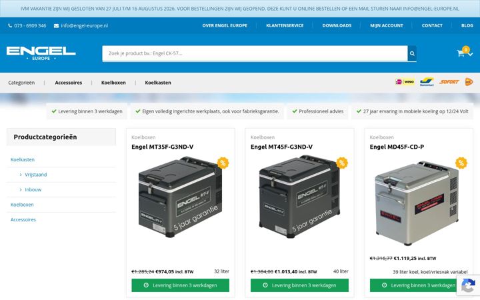Image resolution: width=480 pixels, height=300 pixels.
Task: Click the MT45F-G3ND-V cooler image
Action: [x=299, y=197]
